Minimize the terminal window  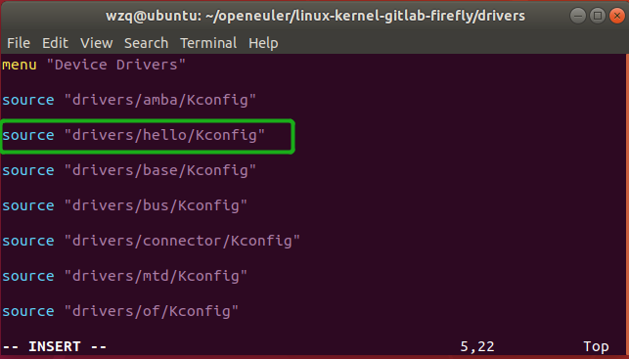point(578,16)
